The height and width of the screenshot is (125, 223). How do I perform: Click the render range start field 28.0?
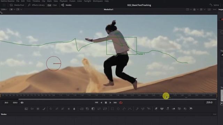(x=6, y=103)
